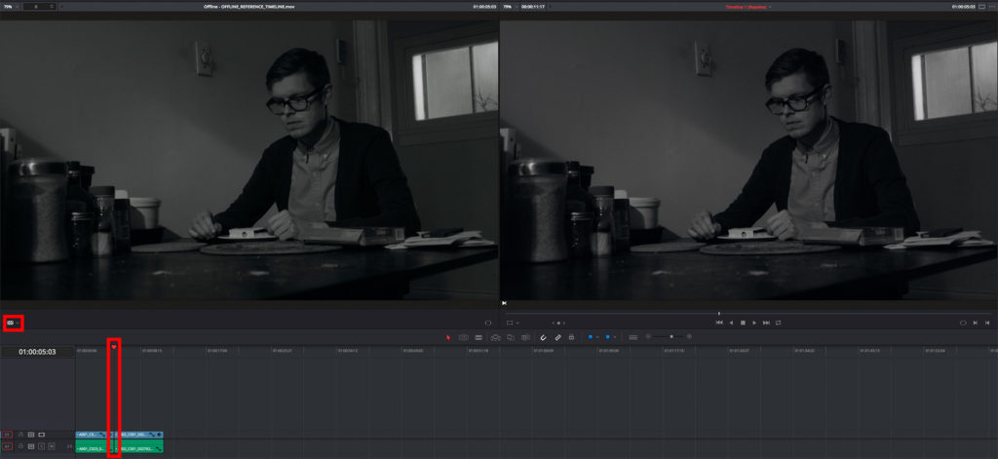The width and height of the screenshot is (998, 459).
Task: Click the single viewer mode icon at top right
Action: 982,7
